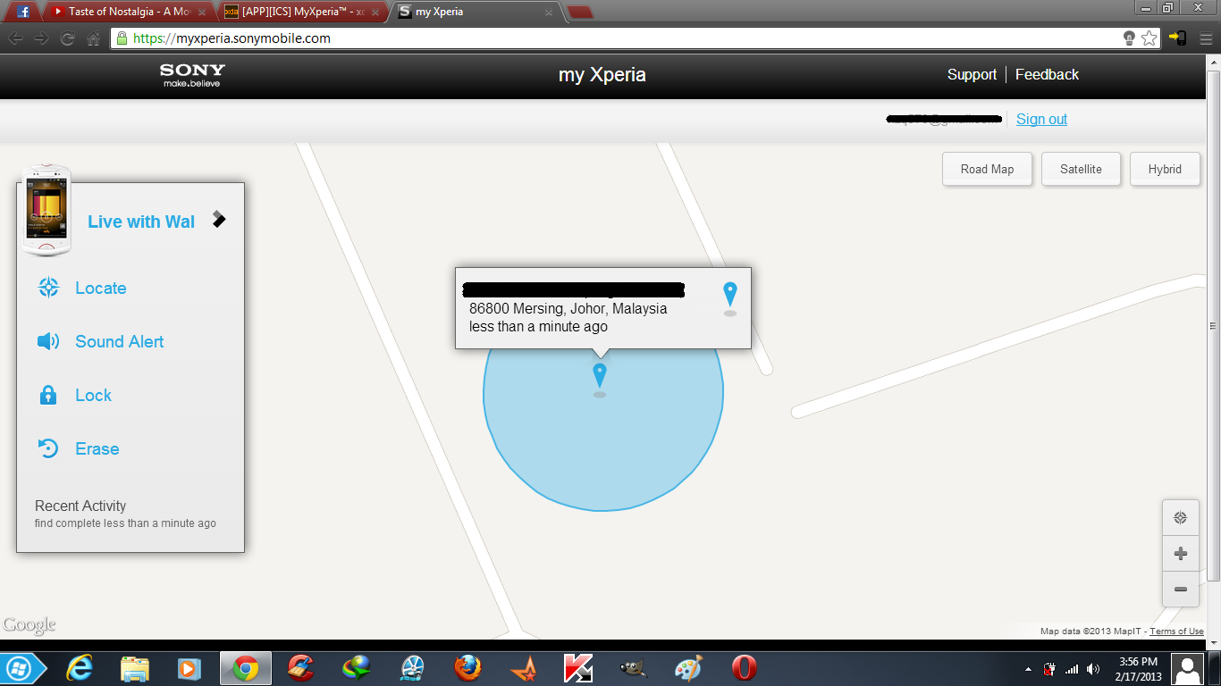This screenshot has width=1221, height=686.
Task: Click the Xperia phone thumbnail image
Action: click(46, 210)
